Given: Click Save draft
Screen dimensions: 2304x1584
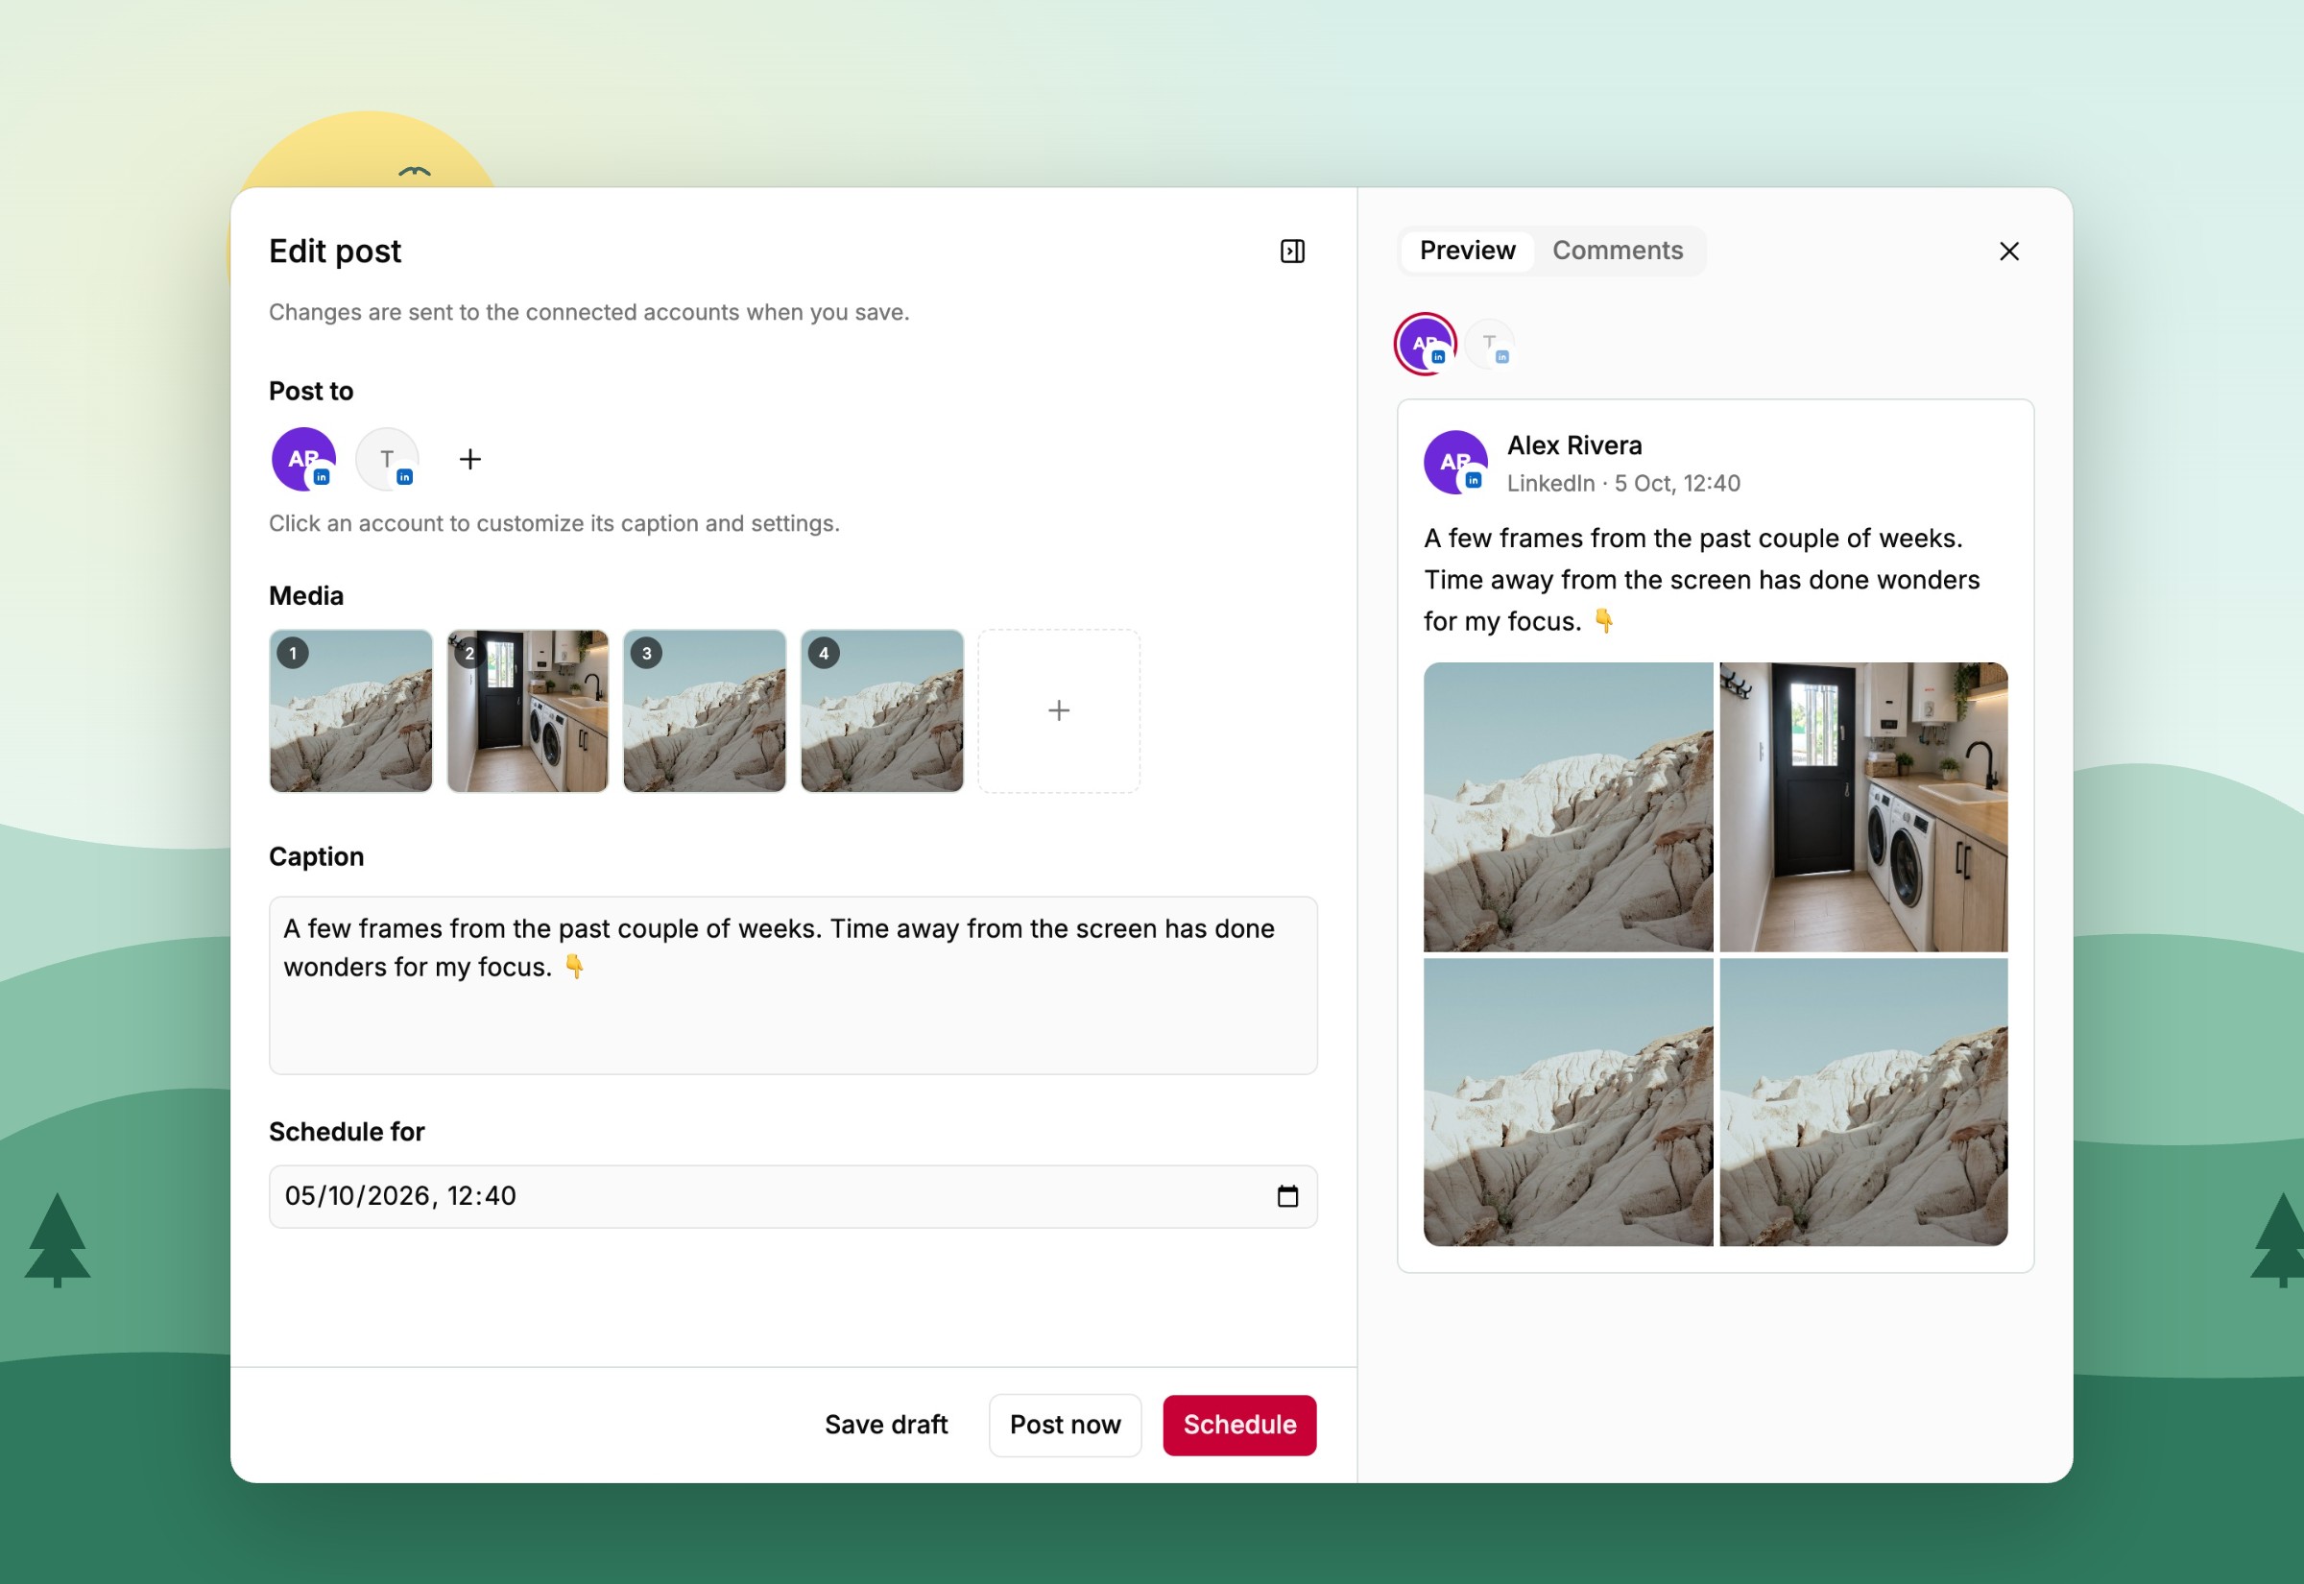Looking at the screenshot, I should (886, 1425).
